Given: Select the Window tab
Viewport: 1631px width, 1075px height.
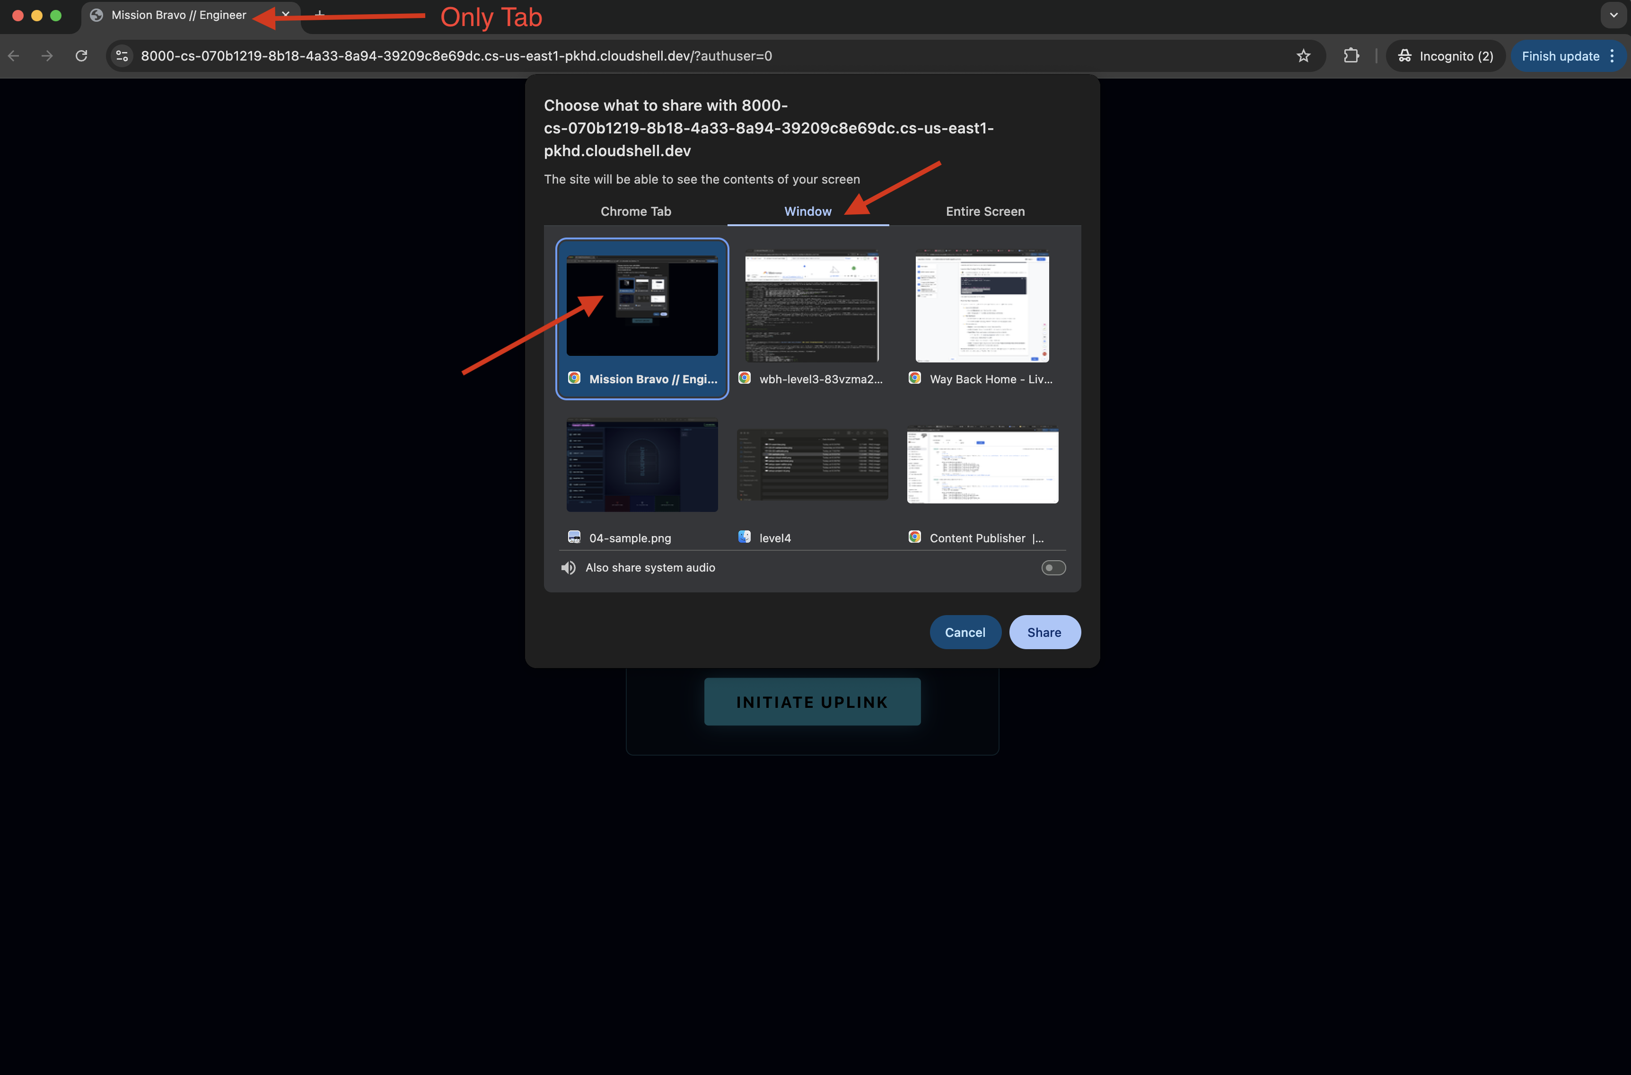Looking at the screenshot, I should 807,211.
